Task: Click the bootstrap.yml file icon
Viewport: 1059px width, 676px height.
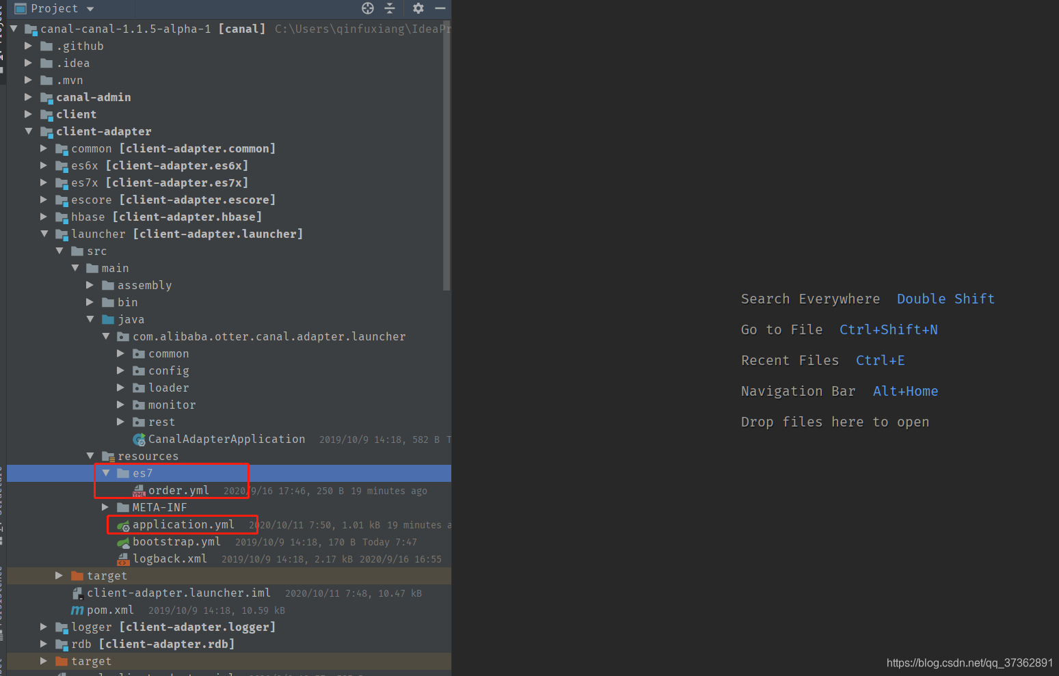Action: (x=124, y=542)
